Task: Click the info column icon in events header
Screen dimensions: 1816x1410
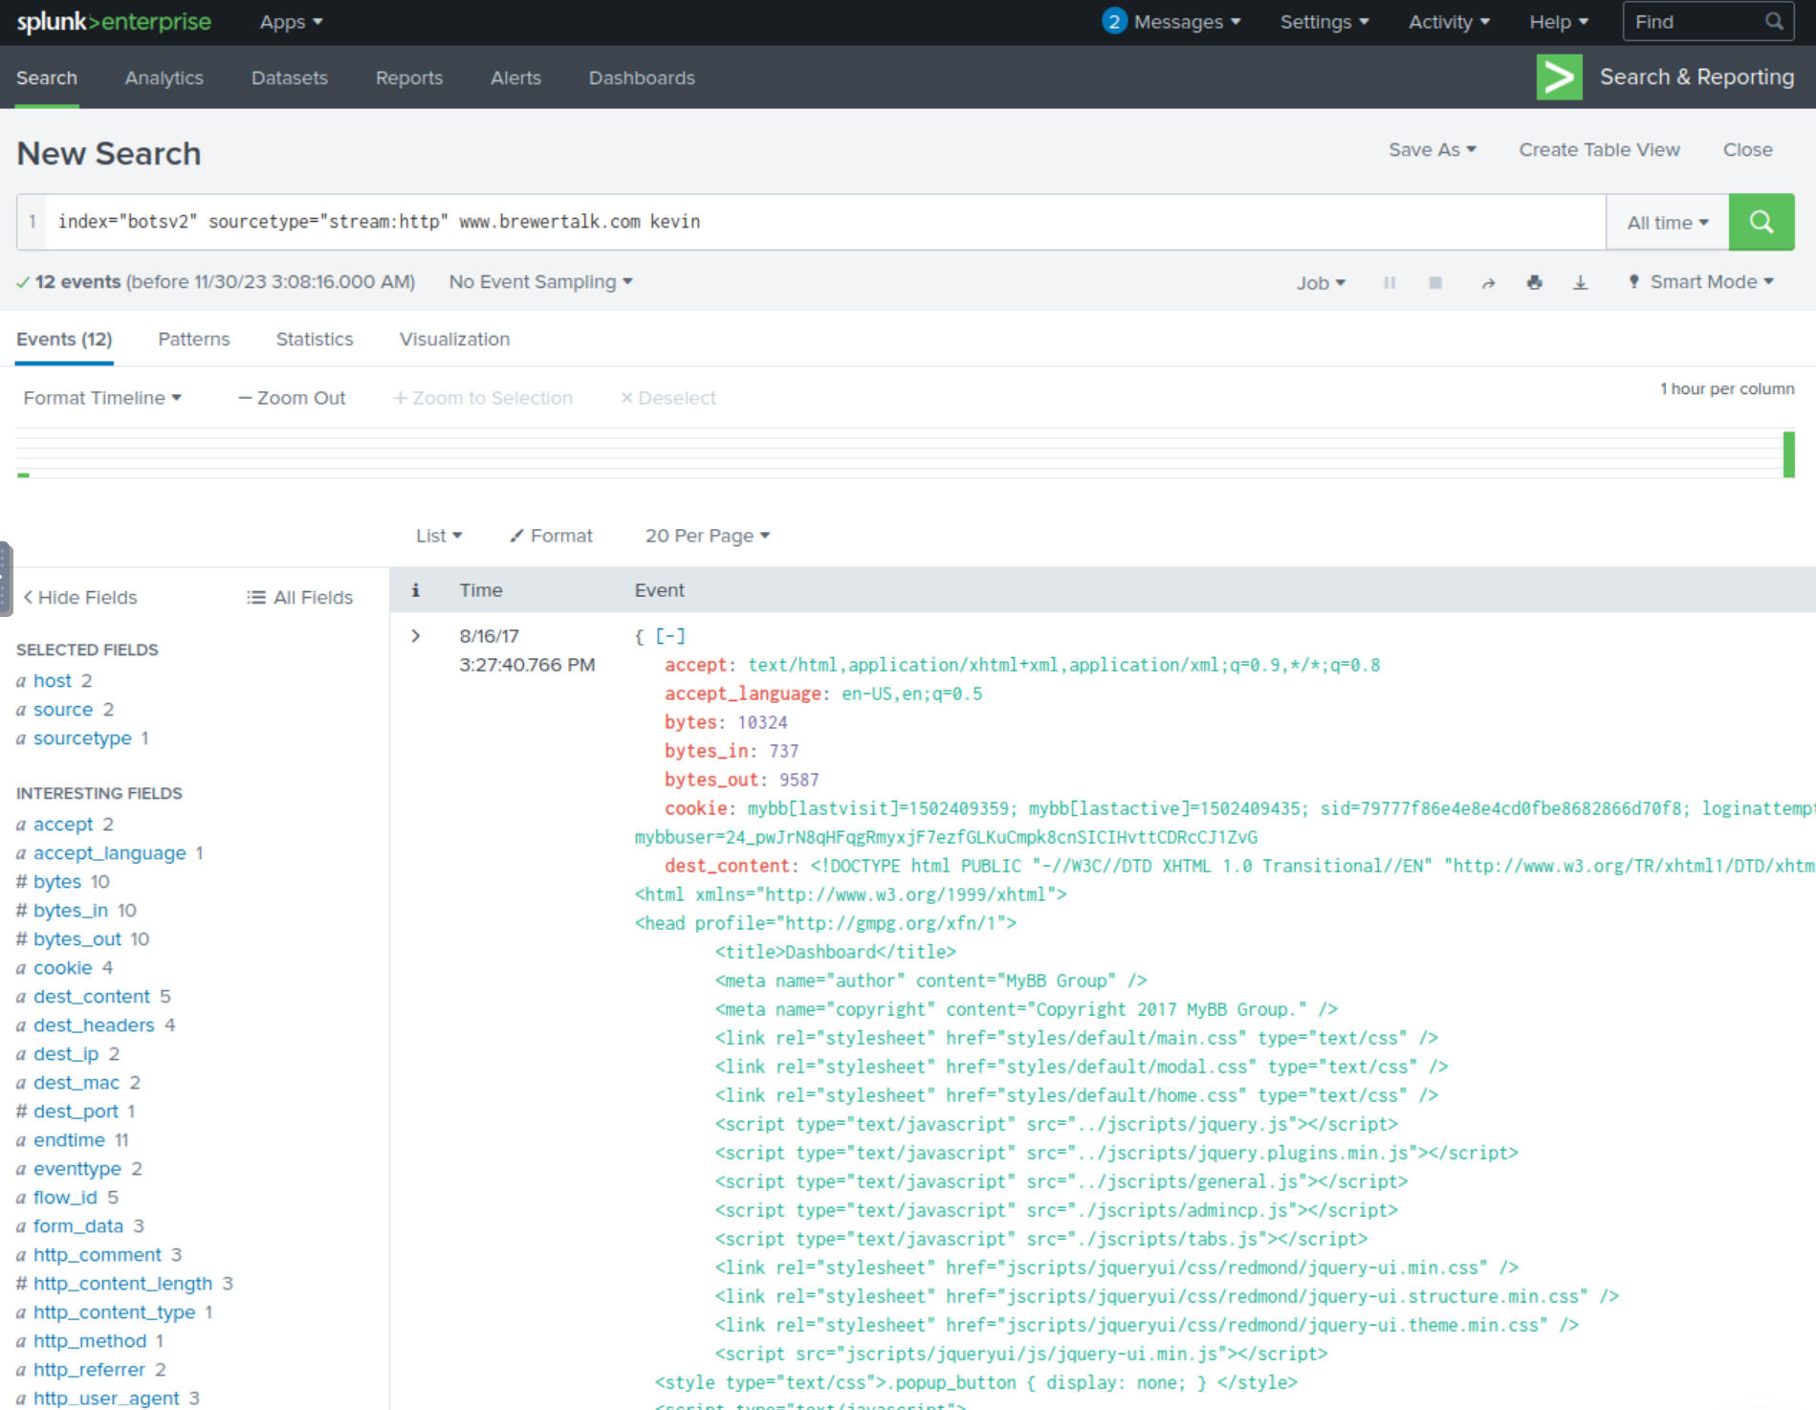Action: [415, 590]
